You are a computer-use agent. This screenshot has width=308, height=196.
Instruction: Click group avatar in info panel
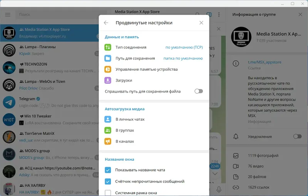(241, 37)
